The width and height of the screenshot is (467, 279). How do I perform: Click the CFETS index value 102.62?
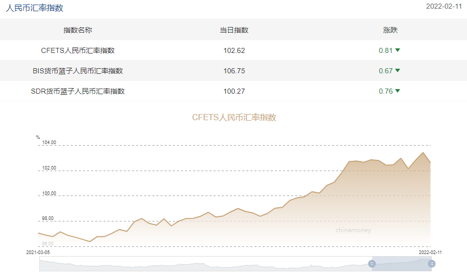[x=234, y=50]
